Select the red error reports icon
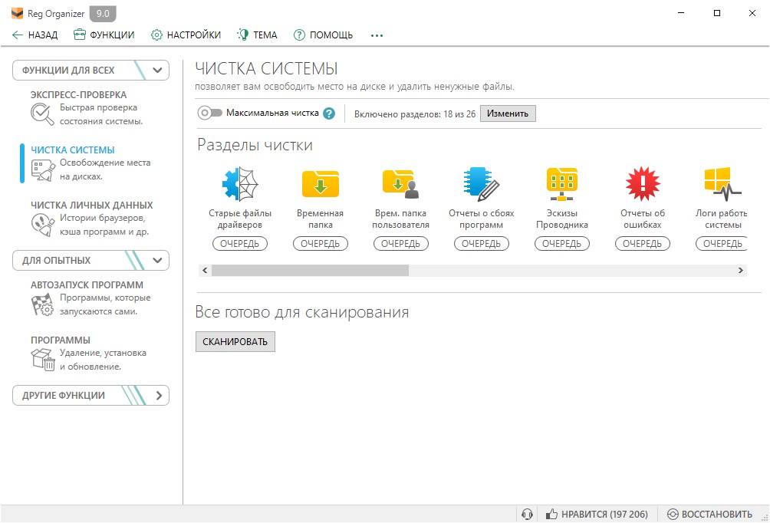This screenshot has height=523, width=770. pos(642,184)
